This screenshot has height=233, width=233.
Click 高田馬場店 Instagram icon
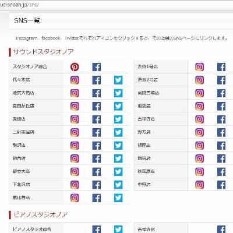pyautogui.click(x=199, y=93)
